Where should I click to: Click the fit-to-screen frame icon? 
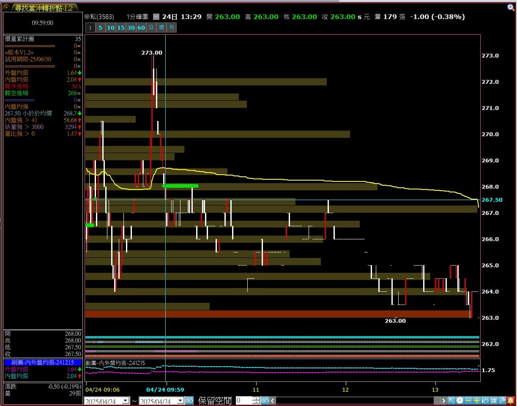click(494, 401)
